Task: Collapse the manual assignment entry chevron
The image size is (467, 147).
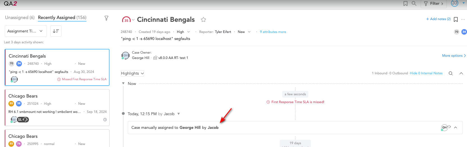Action: click(x=455, y=127)
